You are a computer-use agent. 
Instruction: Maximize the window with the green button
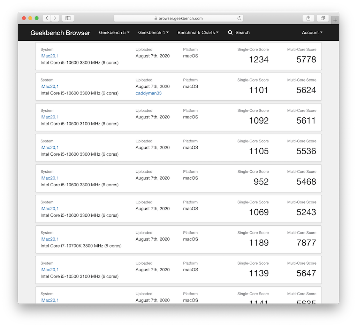click(x=37, y=18)
